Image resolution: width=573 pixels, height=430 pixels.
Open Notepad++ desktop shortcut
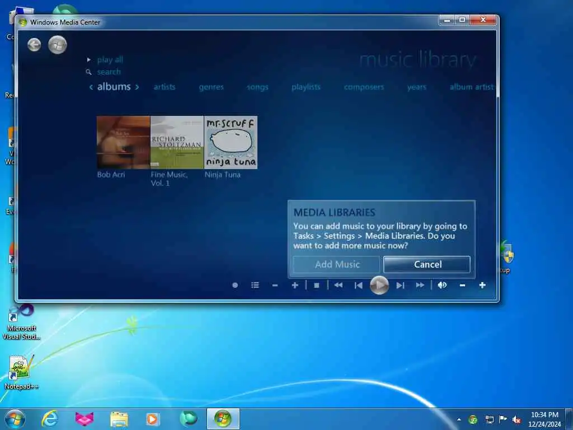click(21, 372)
